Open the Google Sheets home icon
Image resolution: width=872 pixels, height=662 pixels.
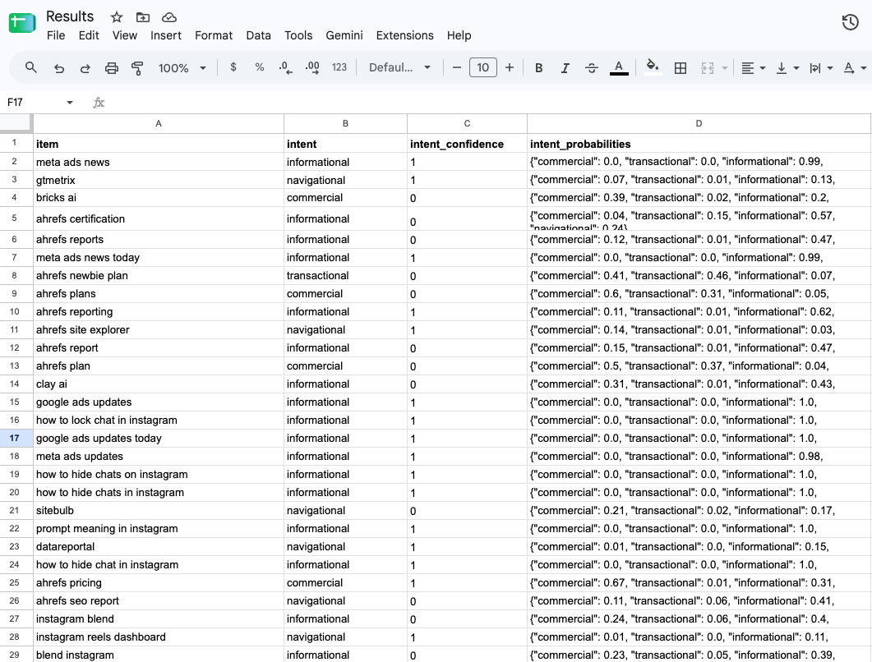click(x=22, y=23)
